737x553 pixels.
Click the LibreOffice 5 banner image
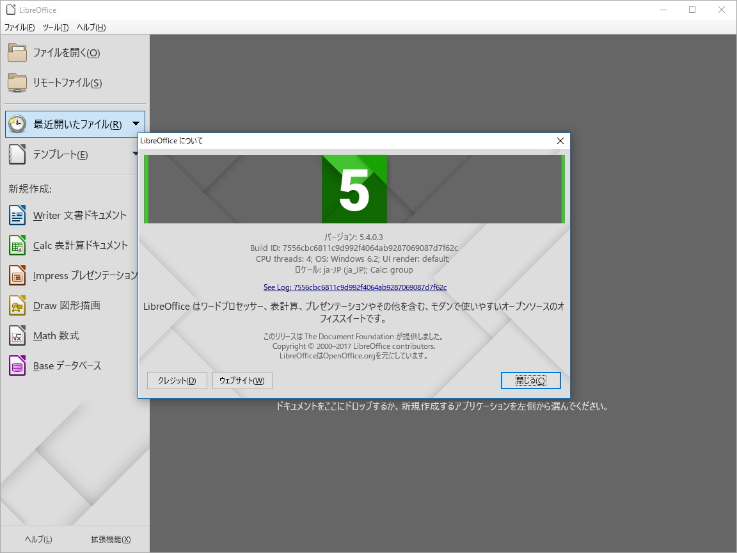click(354, 189)
